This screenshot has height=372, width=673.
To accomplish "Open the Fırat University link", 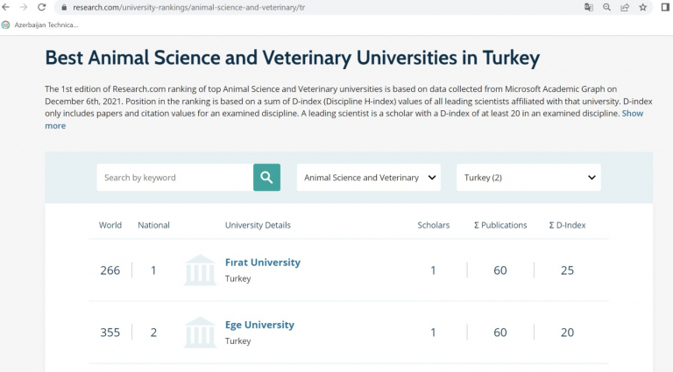I will point(263,263).
